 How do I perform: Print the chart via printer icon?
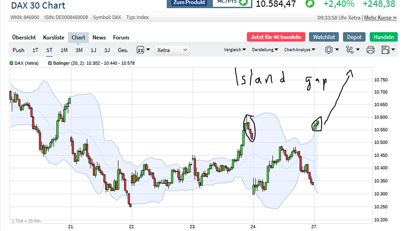coord(371,50)
